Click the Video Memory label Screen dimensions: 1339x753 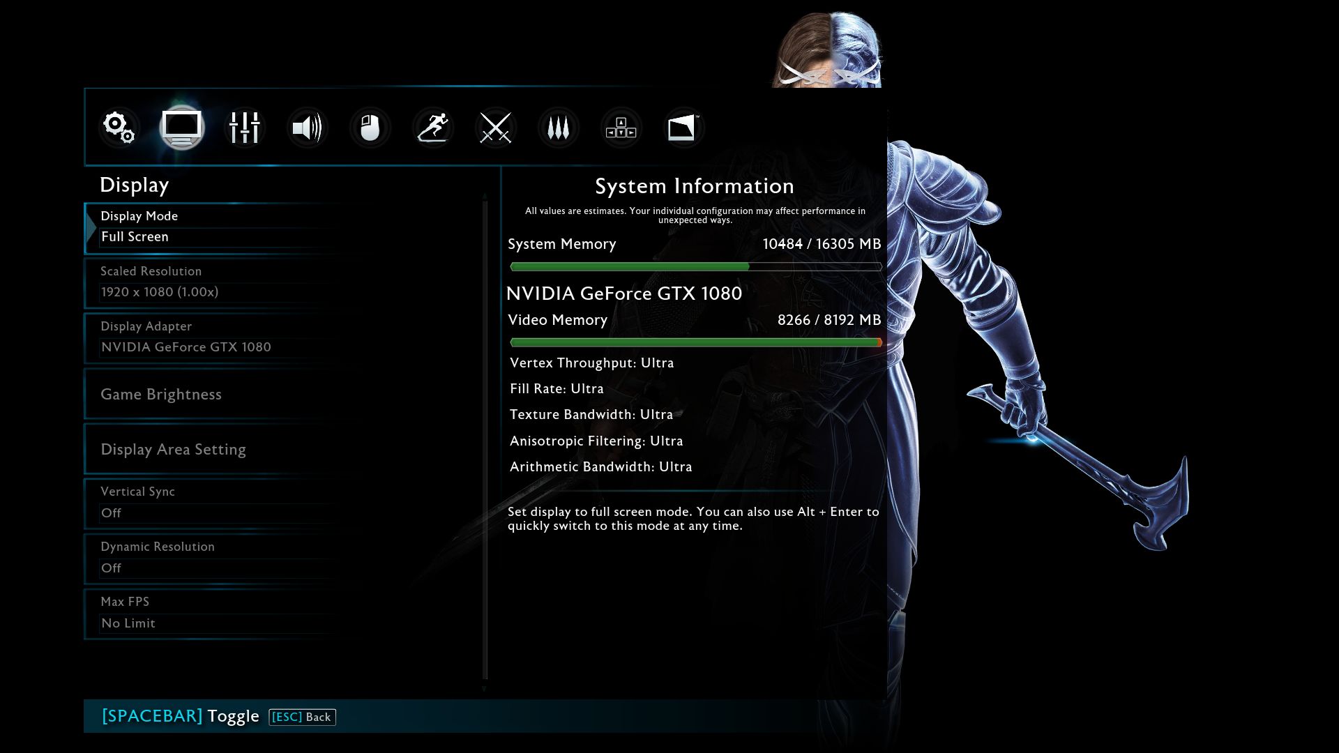pyautogui.click(x=558, y=320)
